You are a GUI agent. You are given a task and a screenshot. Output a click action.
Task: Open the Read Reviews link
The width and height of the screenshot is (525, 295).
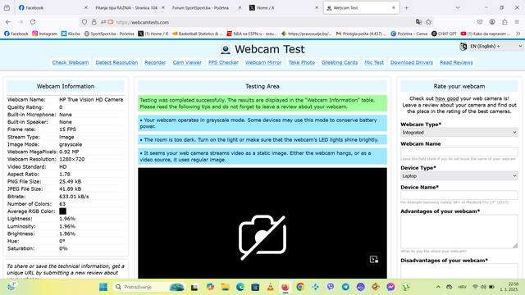coord(456,62)
